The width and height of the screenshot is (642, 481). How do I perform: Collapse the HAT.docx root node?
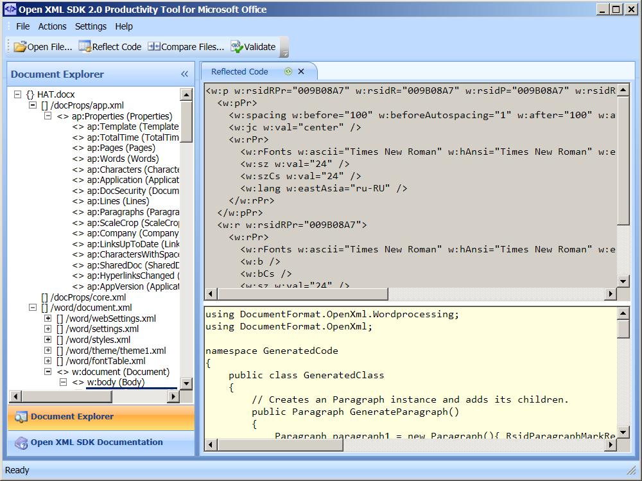[x=17, y=94]
